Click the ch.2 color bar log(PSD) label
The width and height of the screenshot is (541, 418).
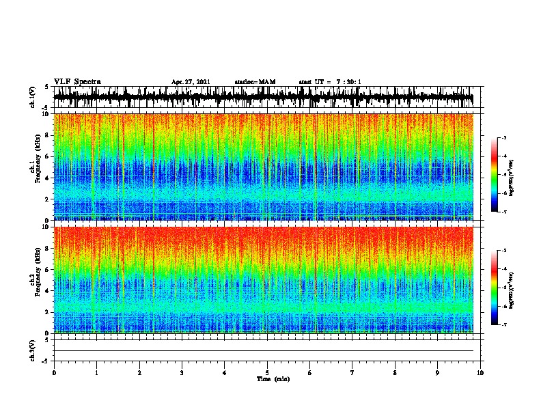click(x=511, y=290)
